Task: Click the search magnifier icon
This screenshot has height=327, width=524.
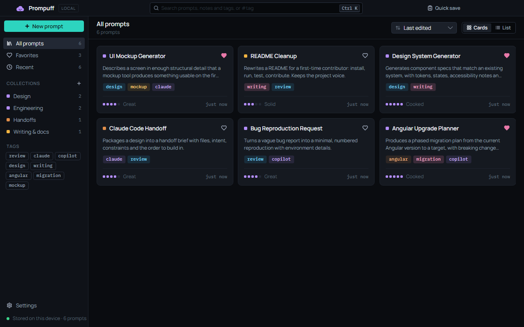Action: [156, 8]
